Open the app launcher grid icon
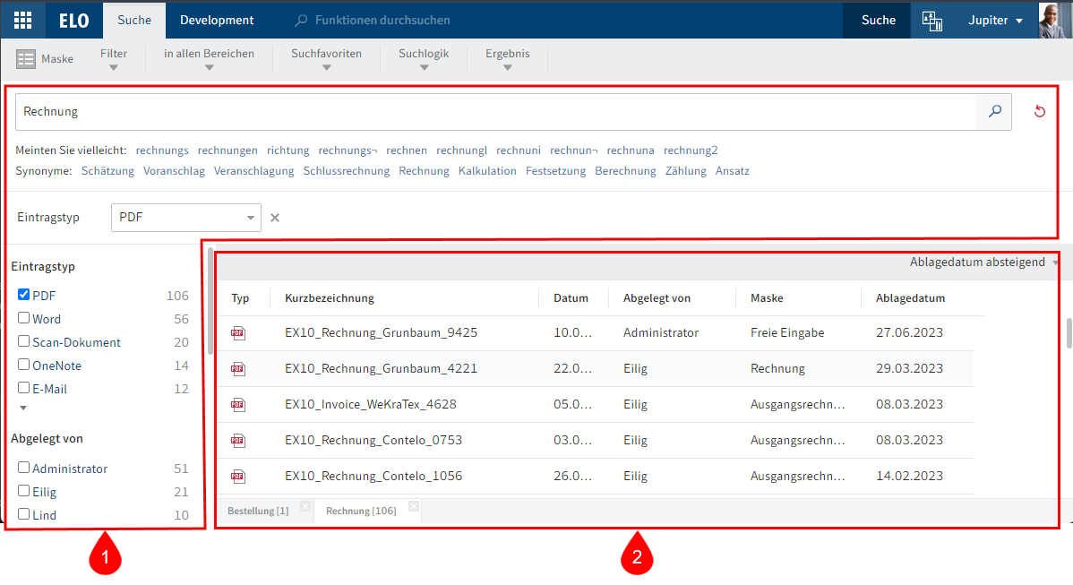Screen dimensions: 1073x585 click(22, 20)
